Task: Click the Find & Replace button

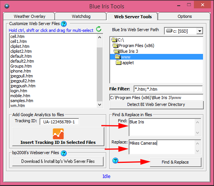Action: 176,162
